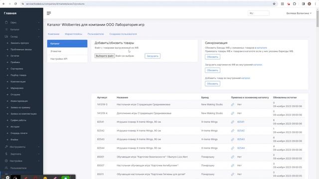Click the Инструменты wrench icon
Image resolution: width=319 pixels, height=179 pixels.
6,147
